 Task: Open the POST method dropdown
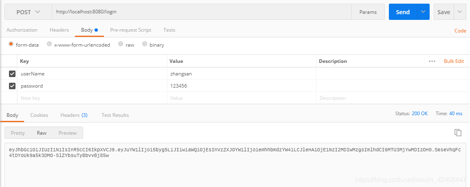pyautogui.click(x=28, y=12)
